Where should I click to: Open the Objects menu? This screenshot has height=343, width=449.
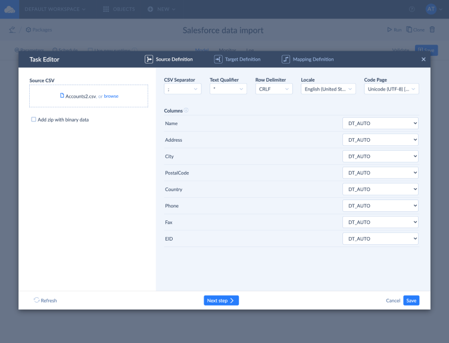click(119, 9)
